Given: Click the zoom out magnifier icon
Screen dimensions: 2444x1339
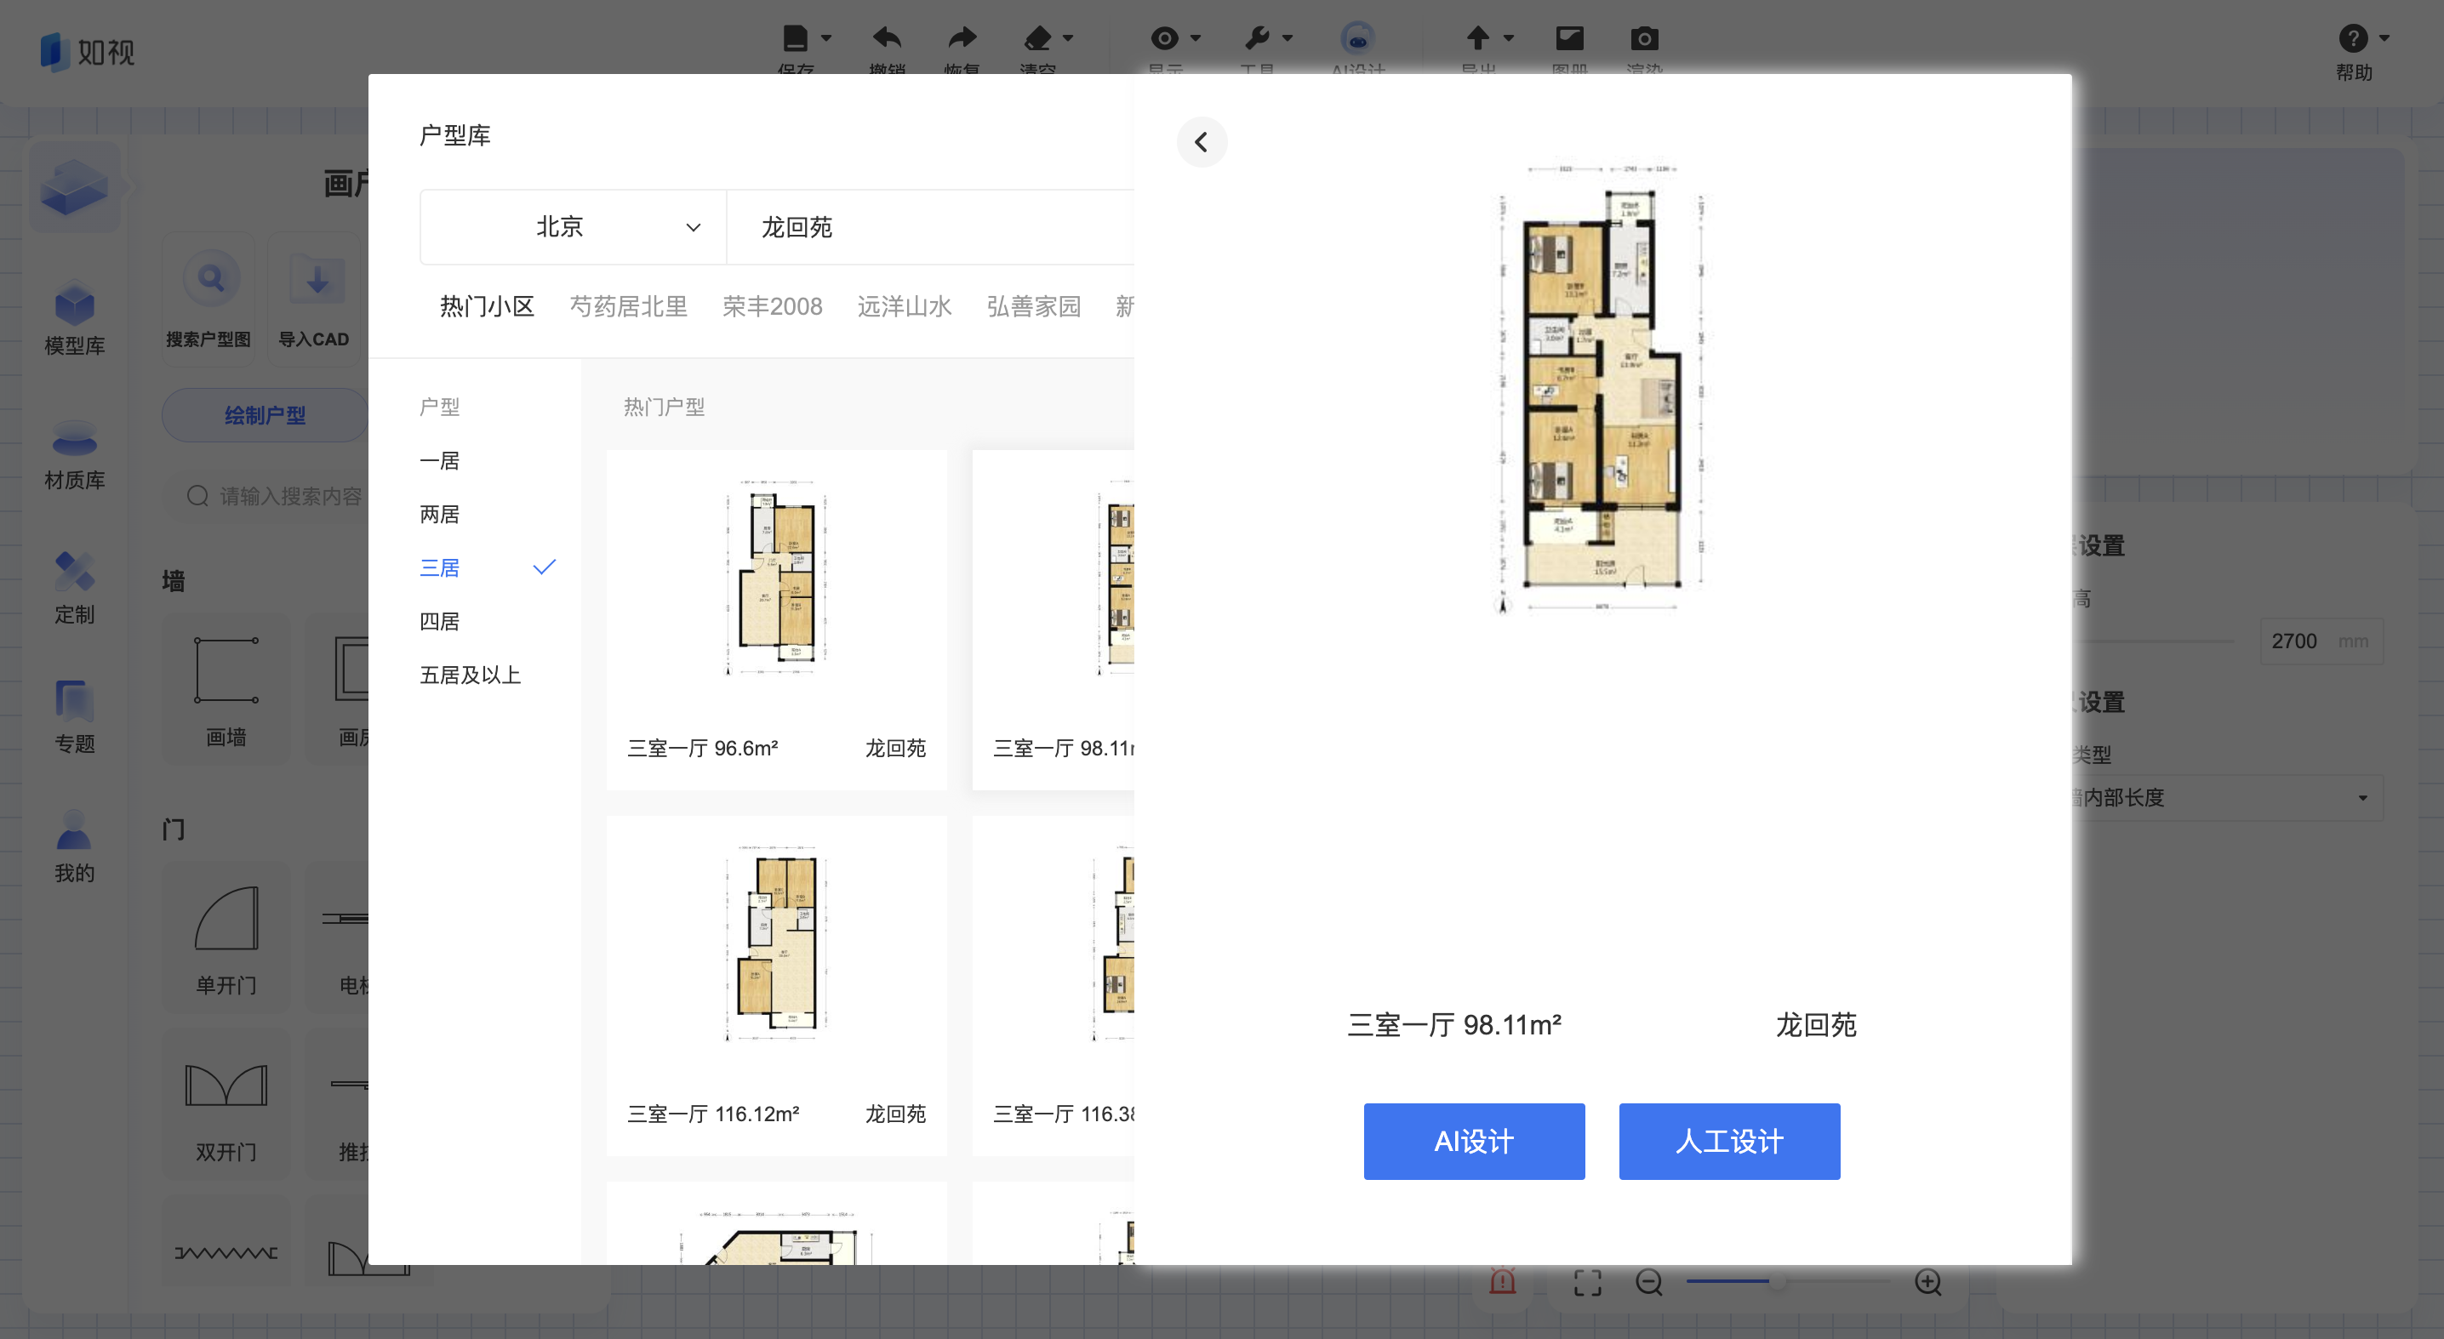Looking at the screenshot, I should (x=1649, y=1282).
